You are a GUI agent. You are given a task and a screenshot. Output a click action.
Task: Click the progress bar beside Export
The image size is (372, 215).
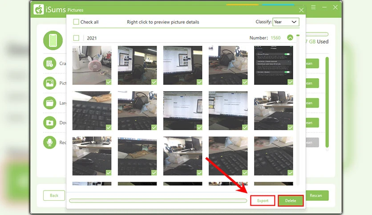158,201
